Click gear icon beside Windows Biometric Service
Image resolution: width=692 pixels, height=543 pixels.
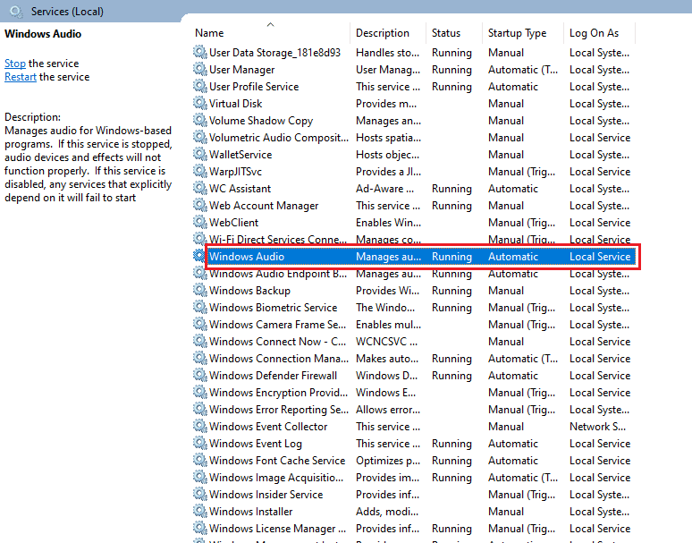[x=200, y=307]
